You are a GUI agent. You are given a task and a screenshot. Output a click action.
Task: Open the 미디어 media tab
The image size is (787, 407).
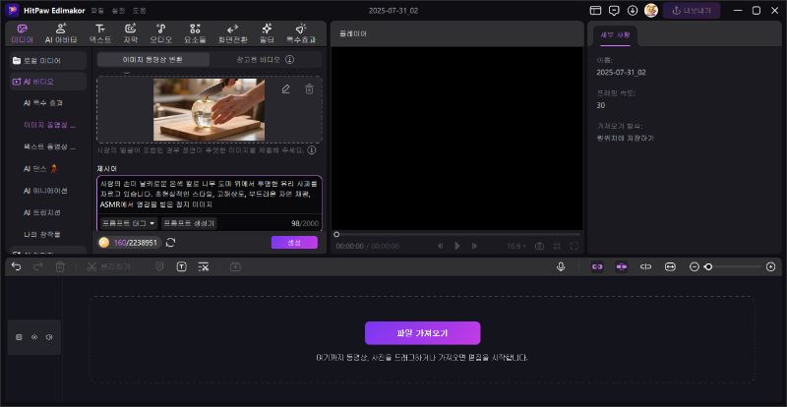coord(22,33)
